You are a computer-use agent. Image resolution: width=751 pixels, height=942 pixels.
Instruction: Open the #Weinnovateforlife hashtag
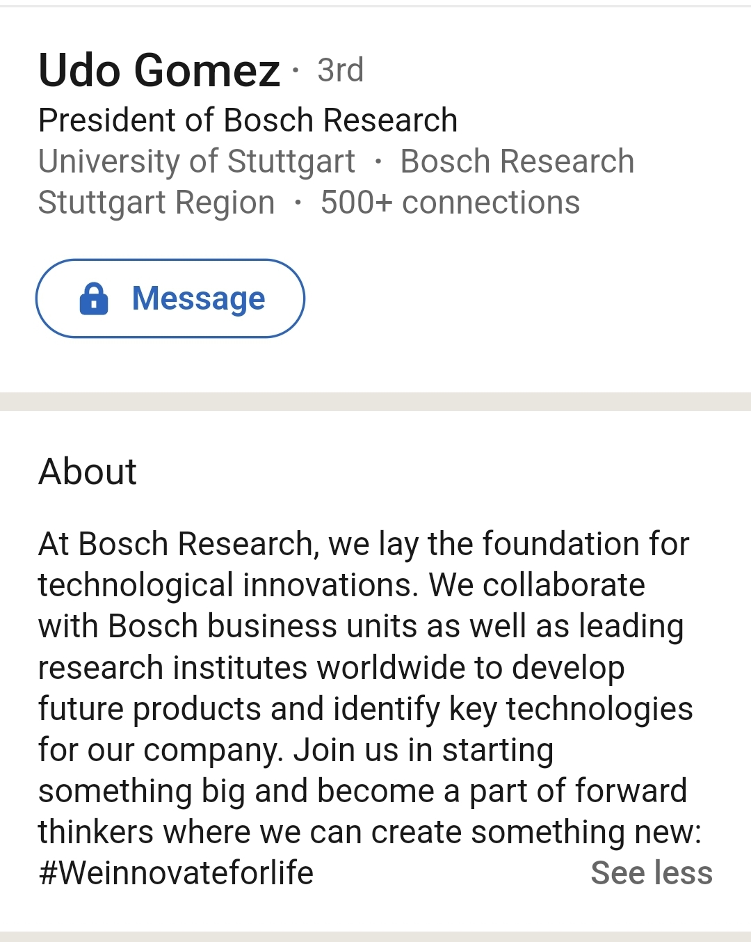(x=176, y=872)
